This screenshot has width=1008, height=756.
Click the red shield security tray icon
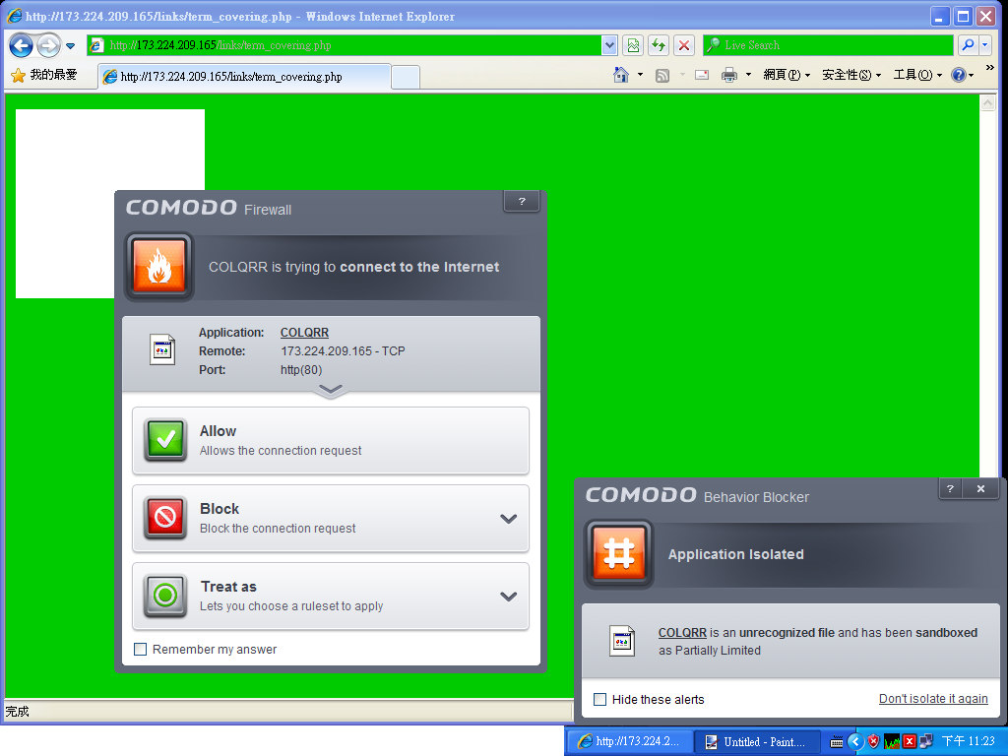point(874,742)
